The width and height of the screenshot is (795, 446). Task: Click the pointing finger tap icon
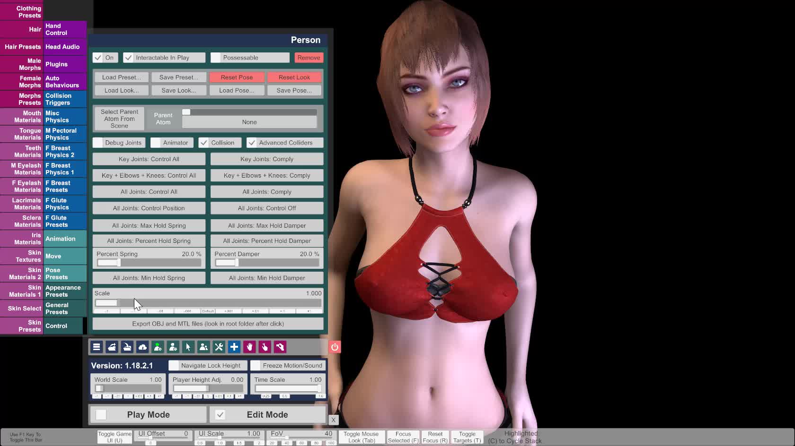265,347
